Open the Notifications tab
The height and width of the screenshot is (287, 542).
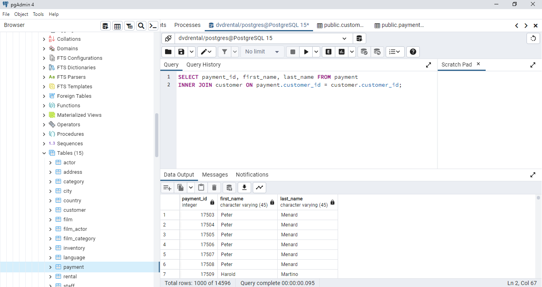tap(252, 175)
